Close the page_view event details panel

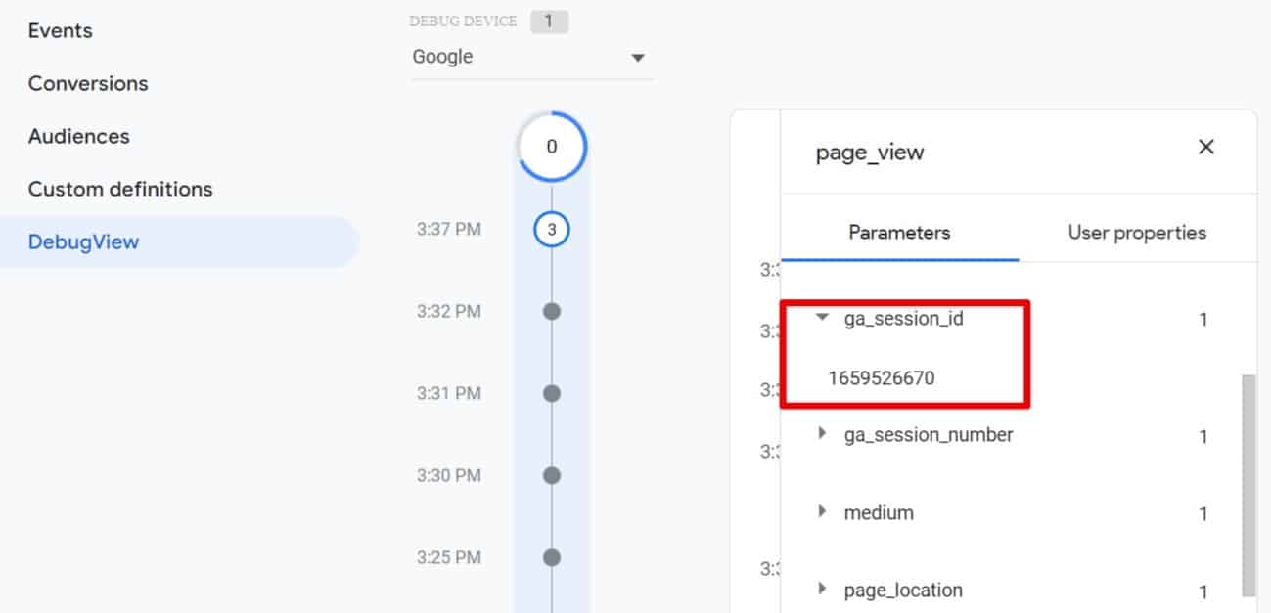pos(1205,147)
